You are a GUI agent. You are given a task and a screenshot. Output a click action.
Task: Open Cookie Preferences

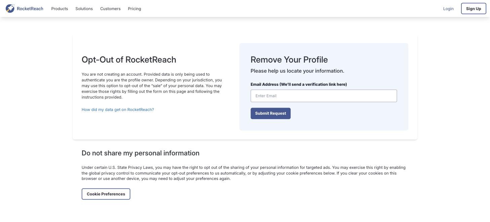(x=106, y=194)
